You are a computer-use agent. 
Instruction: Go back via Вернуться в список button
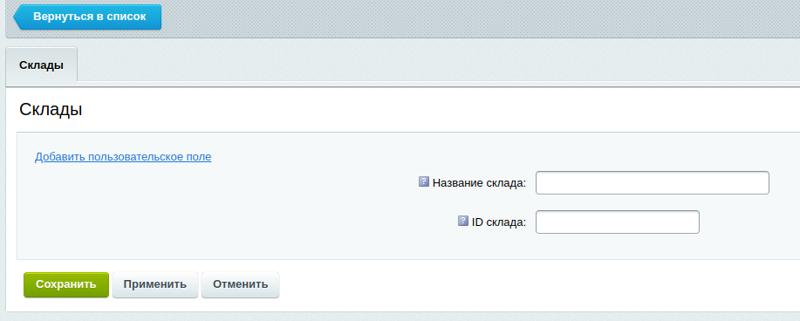pos(87,17)
